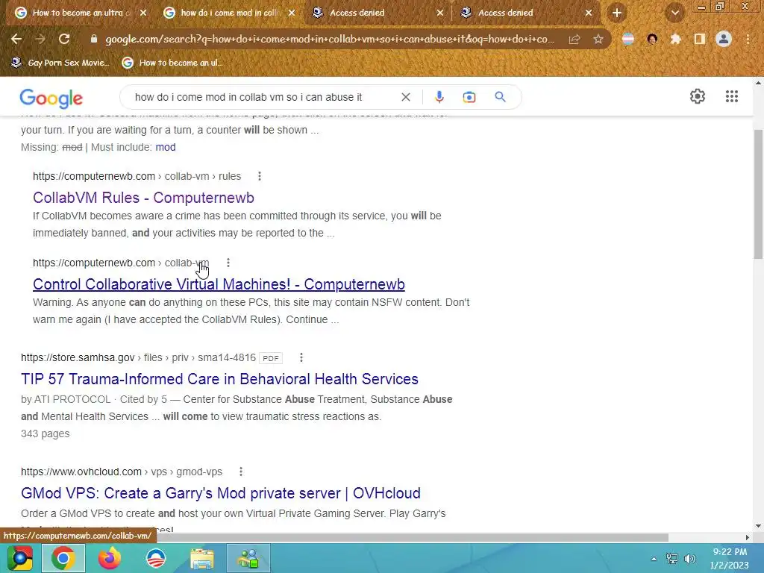This screenshot has width=764, height=573.
Task: Click the 9:22 PM clock
Action: [730, 552]
